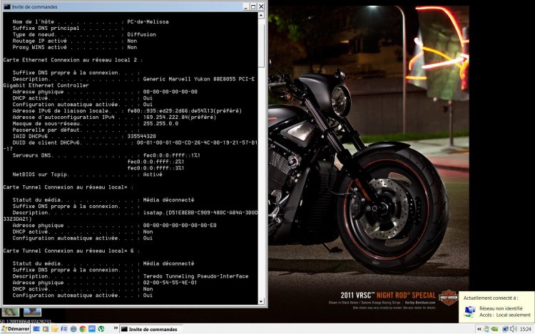Viewport: 535px width, 334px height.
Task: Click the console scrollbar down arrow
Action: coord(261,301)
